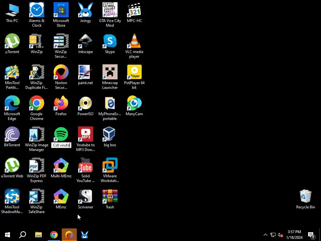Open taskbar Search magnifier
321x241 pixels.
click(x=23, y=235)
